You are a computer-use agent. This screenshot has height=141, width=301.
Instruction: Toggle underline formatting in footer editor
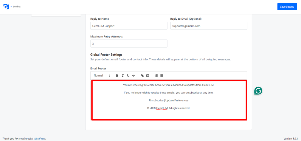click(x=128, y=76)
